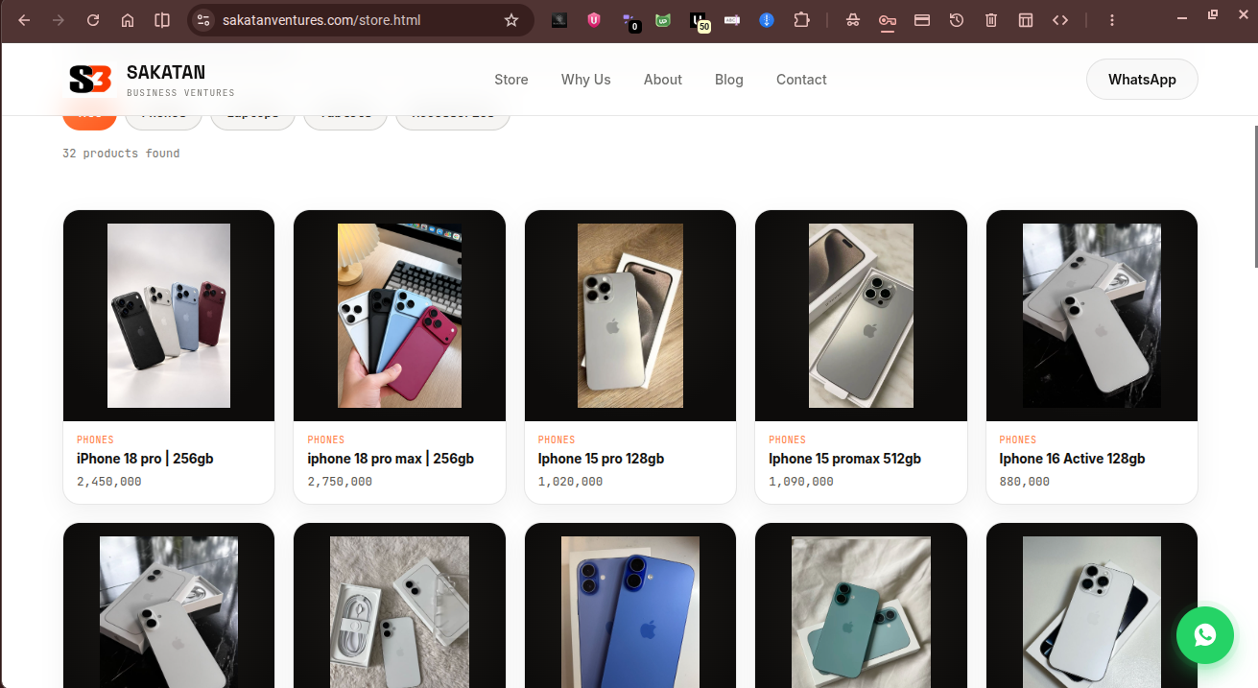The width and height of the screenshot is (1258, 688).
Task: Bookmark this page with the star icon
Action: click(x=511, y=20)
